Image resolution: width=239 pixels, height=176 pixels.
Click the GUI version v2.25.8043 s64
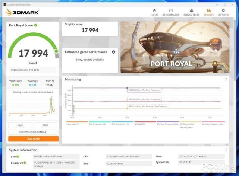(x=129, y=164)
